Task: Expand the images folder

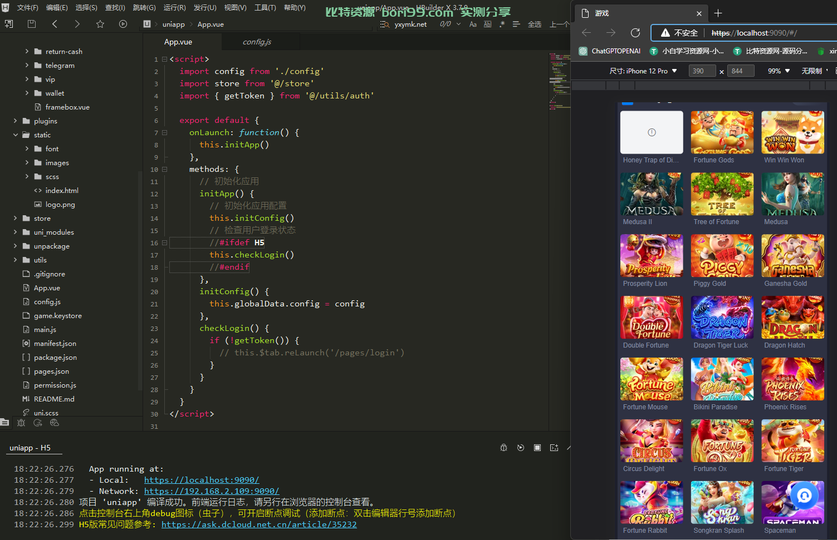Action: click(x=27, y=162)
